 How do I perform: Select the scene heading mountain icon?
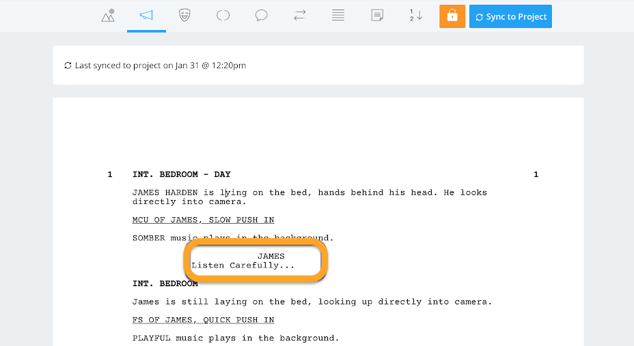click(x=108, y=16)
